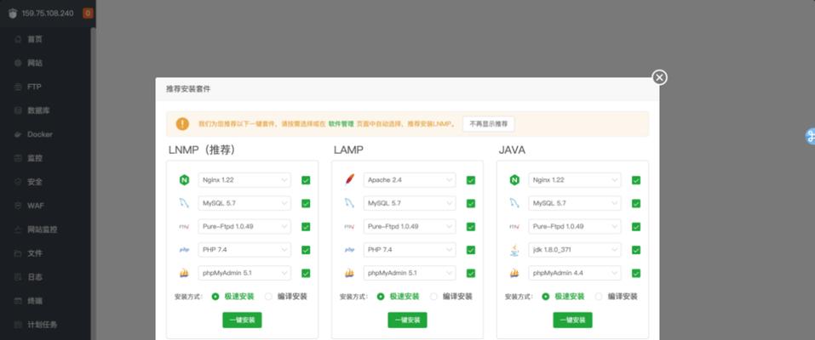Open MySQL 5.7 dropdown in LAMP

[410, 203]
